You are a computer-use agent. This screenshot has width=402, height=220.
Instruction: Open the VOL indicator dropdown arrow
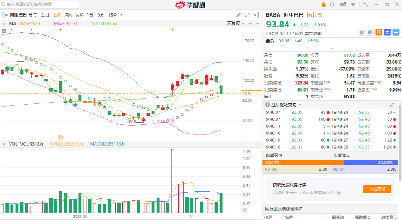[4, 145]
